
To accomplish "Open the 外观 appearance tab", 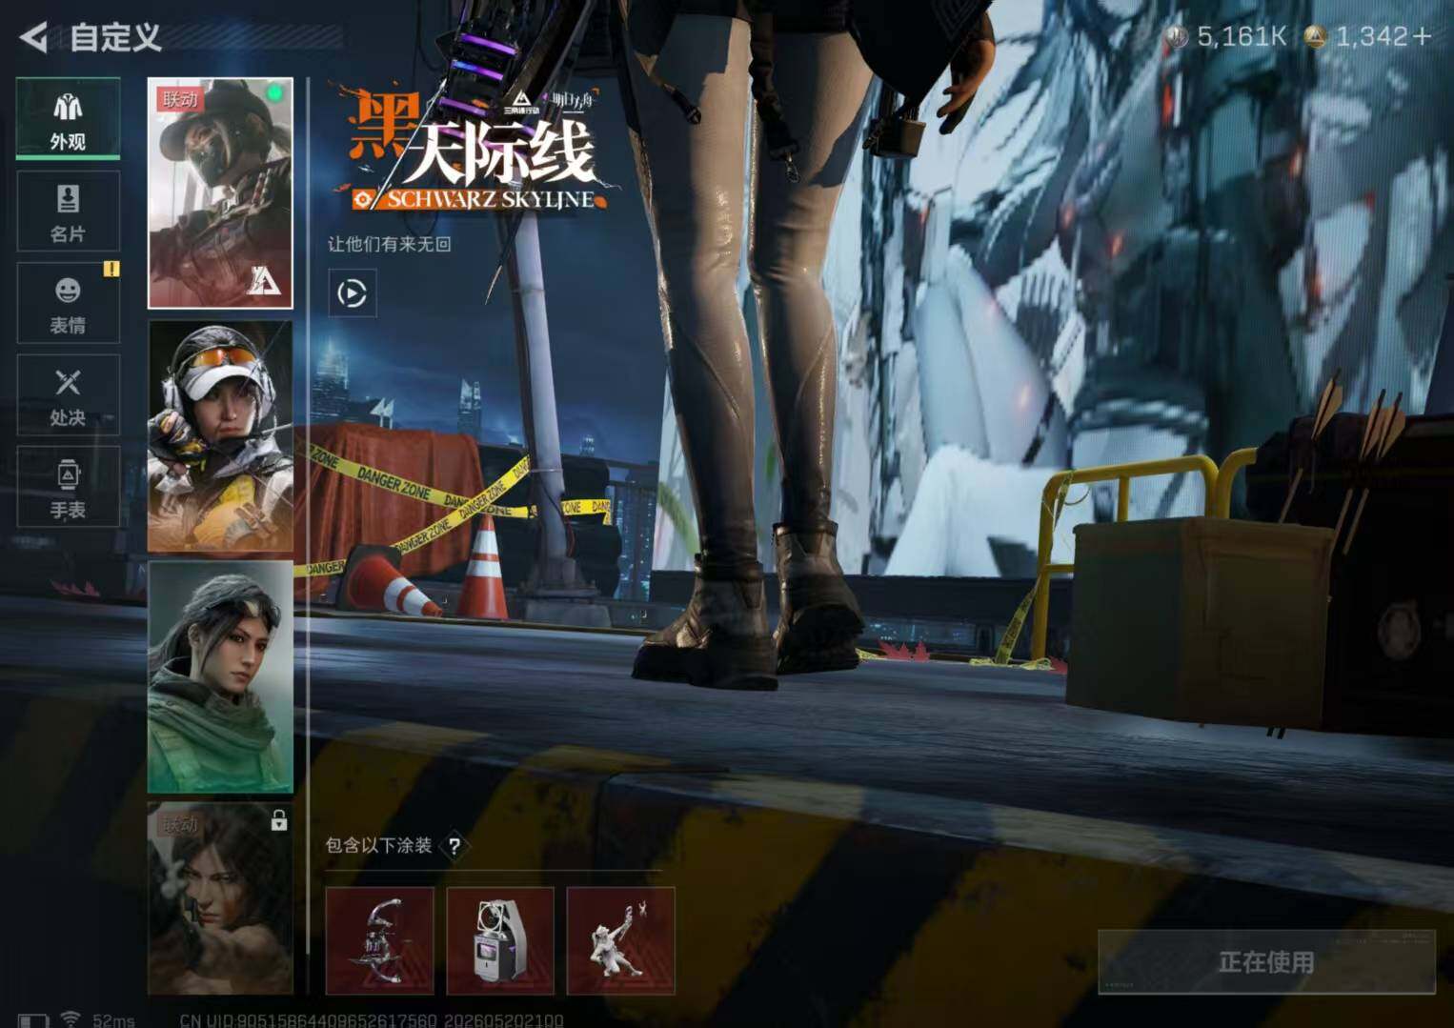I will click(68, 119).
